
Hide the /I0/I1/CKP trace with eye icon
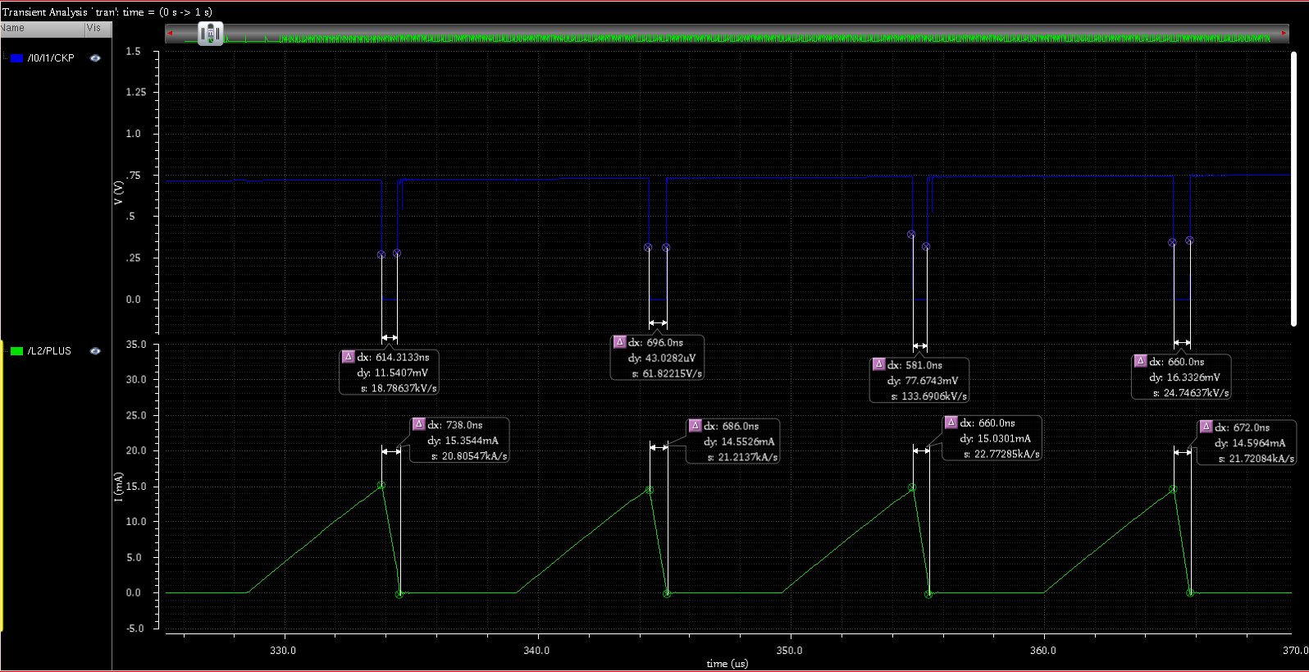point(95,58)
